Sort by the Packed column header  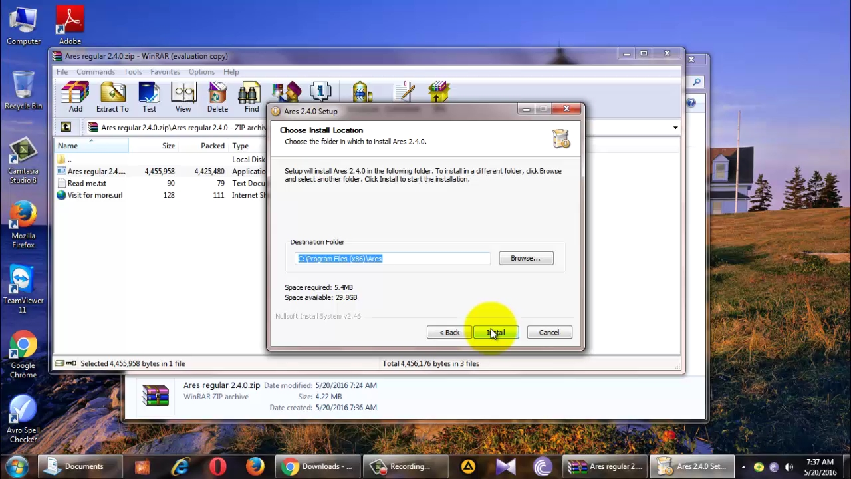203,146
